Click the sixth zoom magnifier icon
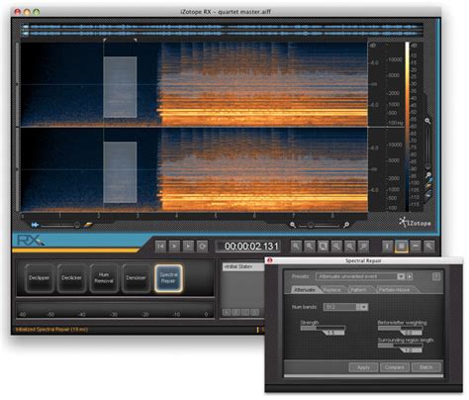The width and height of the screenshot is (469, 400). click(363, 247)
